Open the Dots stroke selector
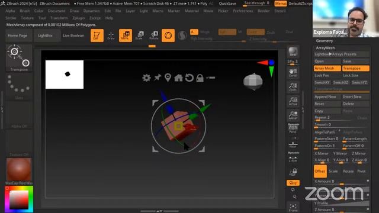Image resolution: width=379 pixels, height=213 pixels. (19, 86)
